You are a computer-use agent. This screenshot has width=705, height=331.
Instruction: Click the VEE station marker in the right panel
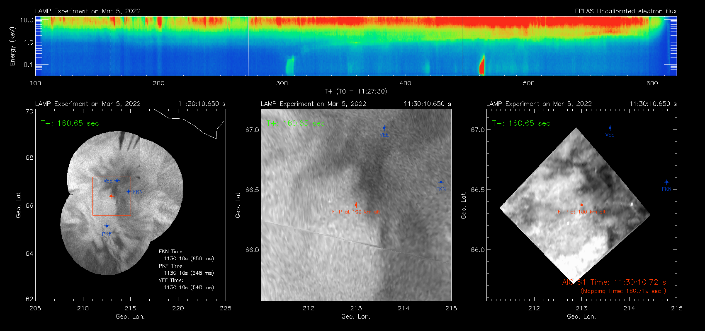click(x=610, y=128)
